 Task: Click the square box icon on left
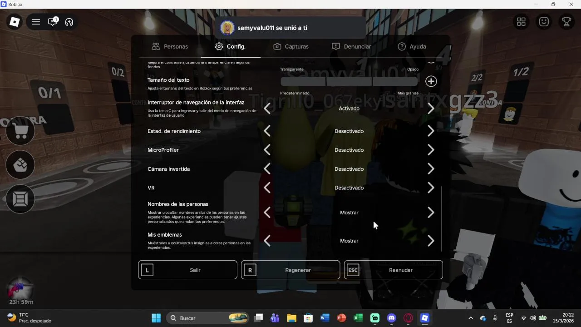coord(20,199)
